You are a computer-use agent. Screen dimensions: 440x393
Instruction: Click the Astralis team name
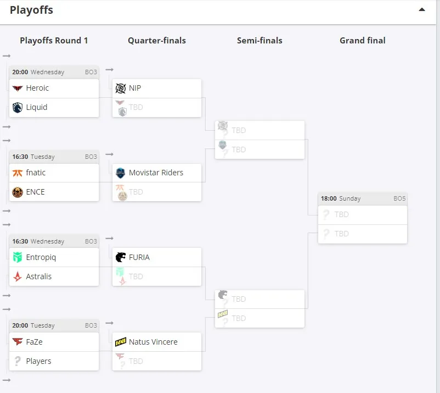[x=39, y=276]
